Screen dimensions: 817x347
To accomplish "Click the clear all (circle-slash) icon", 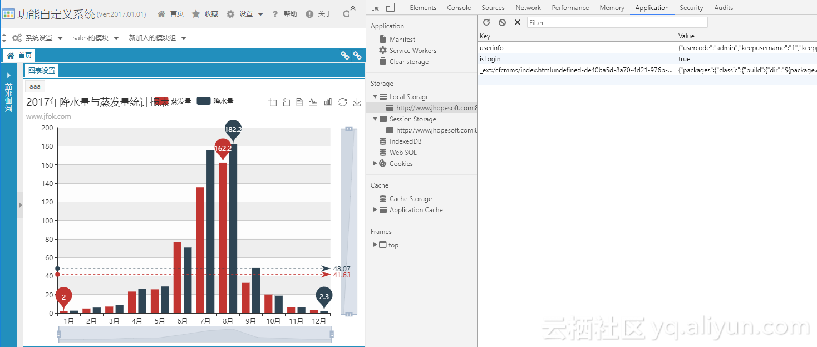I will (502, 22).
